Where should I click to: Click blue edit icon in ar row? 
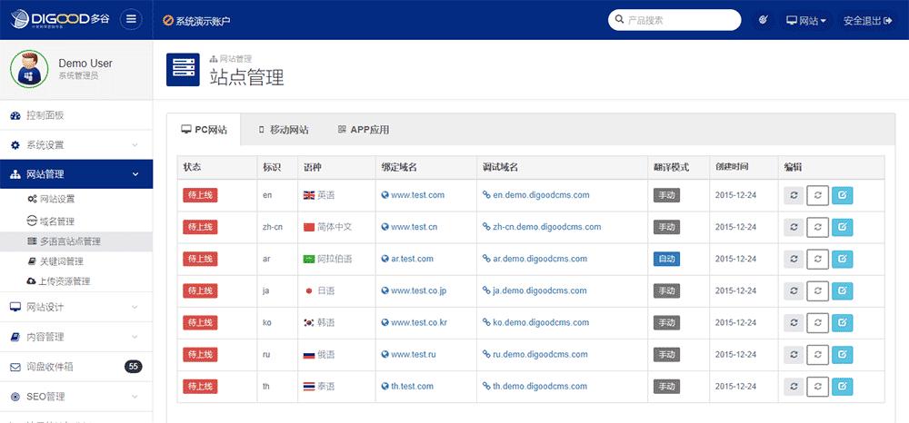point(843,260)
